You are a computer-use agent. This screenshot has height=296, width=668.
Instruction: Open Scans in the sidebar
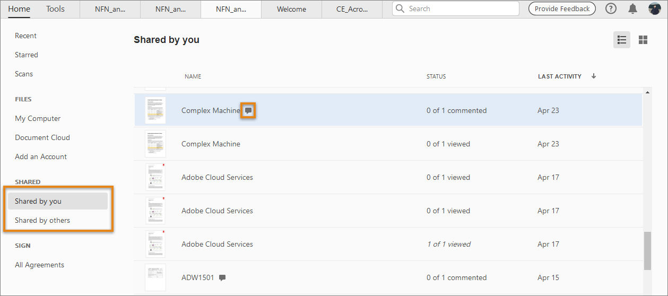pos(24,74)
